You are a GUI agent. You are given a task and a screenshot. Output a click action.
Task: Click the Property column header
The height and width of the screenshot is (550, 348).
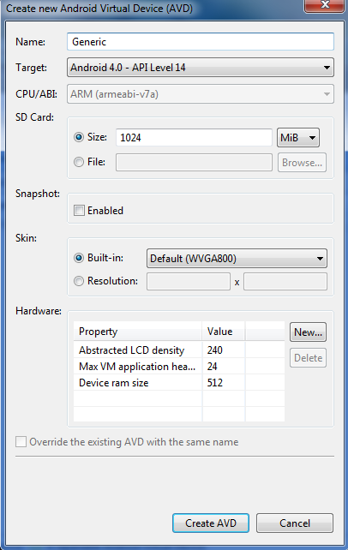(137, 332)
